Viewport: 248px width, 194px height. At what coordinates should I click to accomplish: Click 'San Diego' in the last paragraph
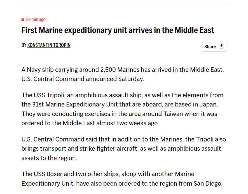coord(208,183)
